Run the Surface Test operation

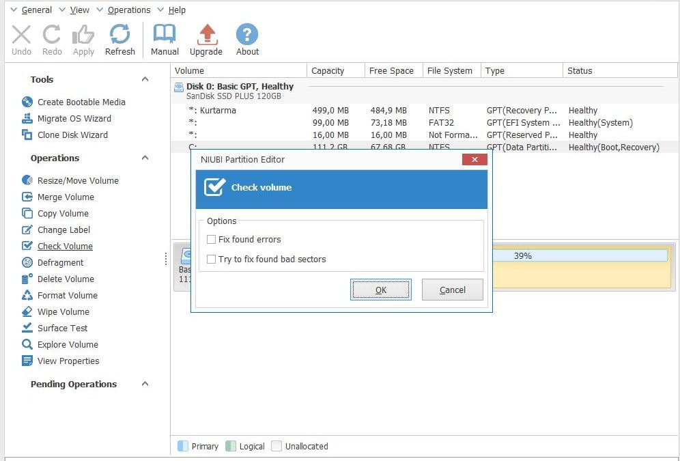point(62,328)
